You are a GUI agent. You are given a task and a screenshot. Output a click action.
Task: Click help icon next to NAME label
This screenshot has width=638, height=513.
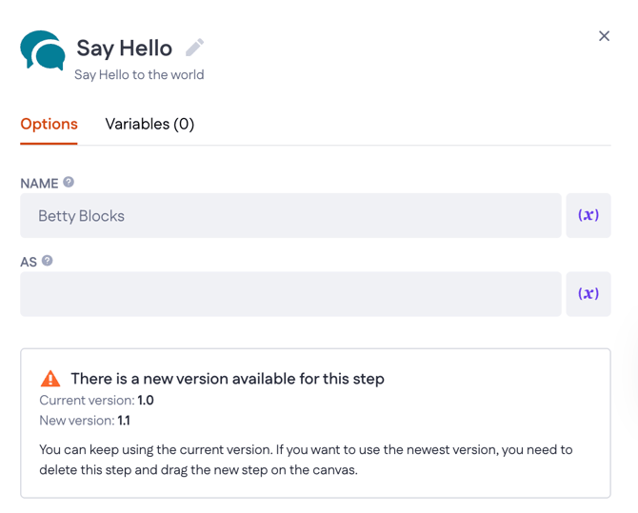click(69, 182)
